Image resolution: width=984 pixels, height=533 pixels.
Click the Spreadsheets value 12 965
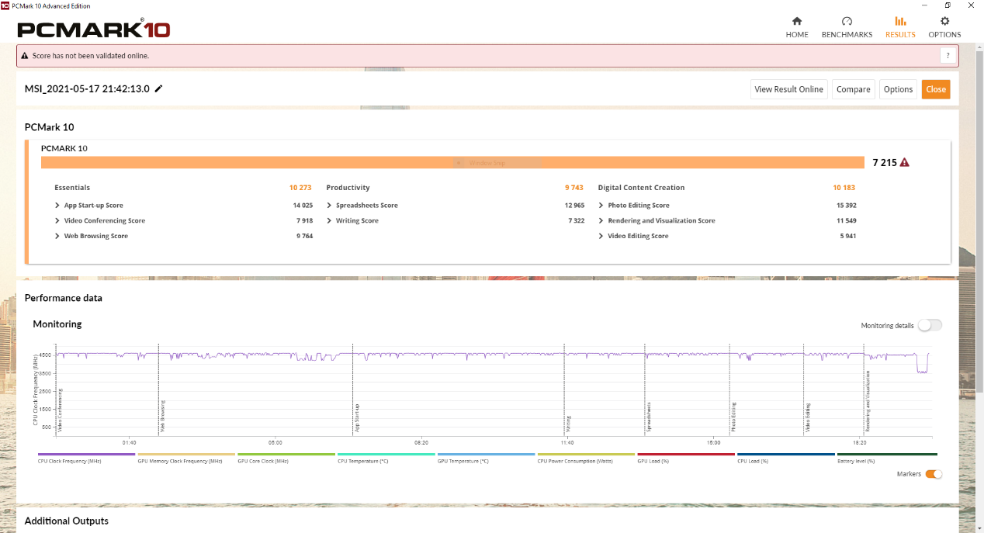(574, 206)
